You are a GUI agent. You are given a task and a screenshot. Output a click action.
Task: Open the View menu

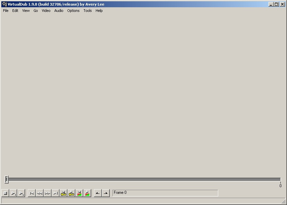[26, 11]
